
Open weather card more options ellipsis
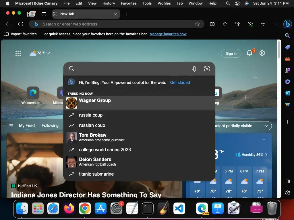[263, 140]
